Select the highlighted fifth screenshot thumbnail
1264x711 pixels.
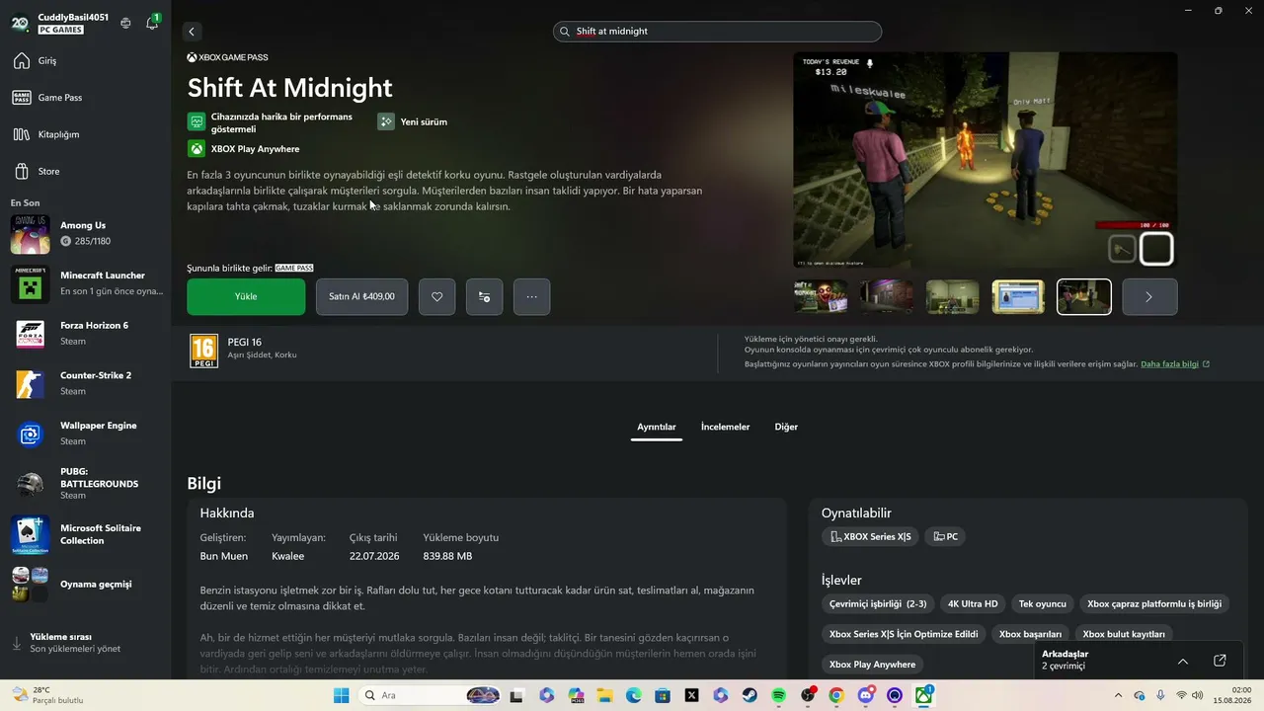[1084, 296]
